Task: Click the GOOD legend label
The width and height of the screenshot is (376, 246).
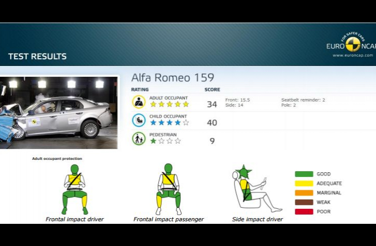Action: [323, 174]
